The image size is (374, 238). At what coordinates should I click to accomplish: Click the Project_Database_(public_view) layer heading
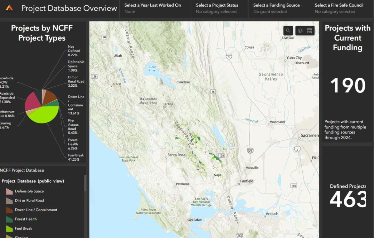[33, 181]
